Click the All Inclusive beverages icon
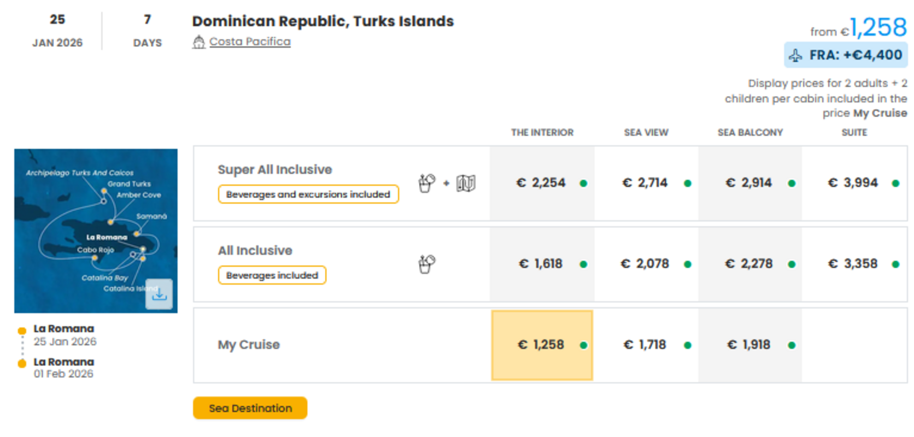The width and height of the screenshot is (914, 437). [426, 264]
